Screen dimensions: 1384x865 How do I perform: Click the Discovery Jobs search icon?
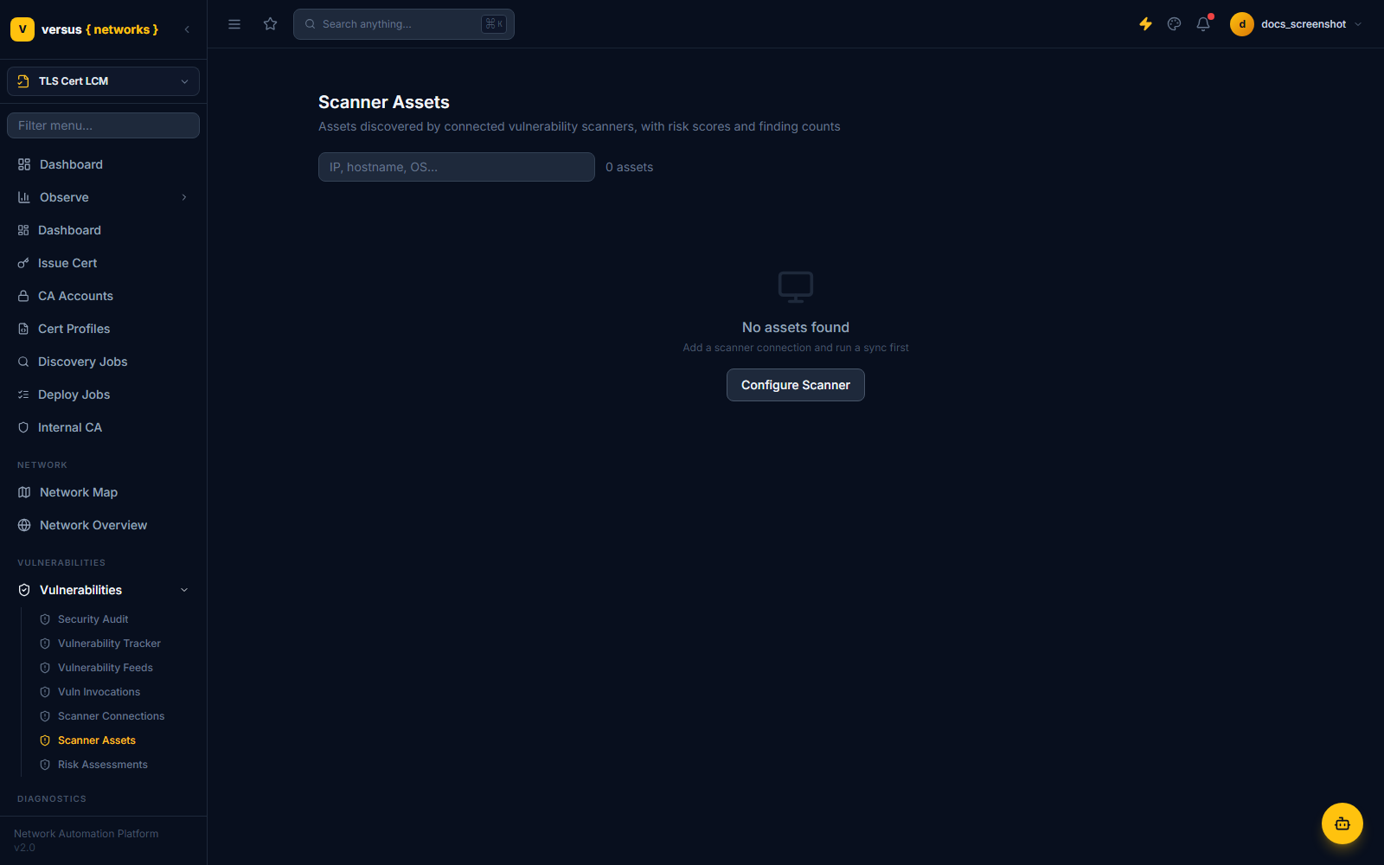coord(23,362)
